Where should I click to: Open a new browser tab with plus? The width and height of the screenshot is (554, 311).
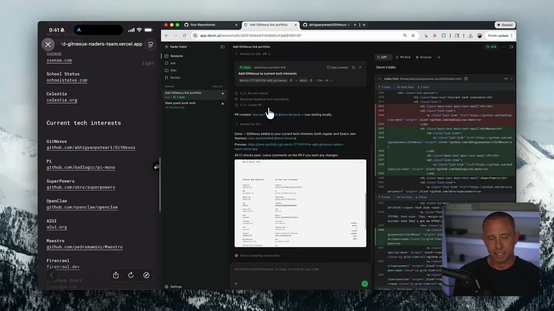coord(364,25)
